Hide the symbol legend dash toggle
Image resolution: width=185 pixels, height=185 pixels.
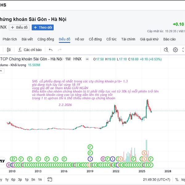pyautogui.click(x=87, y=59)
